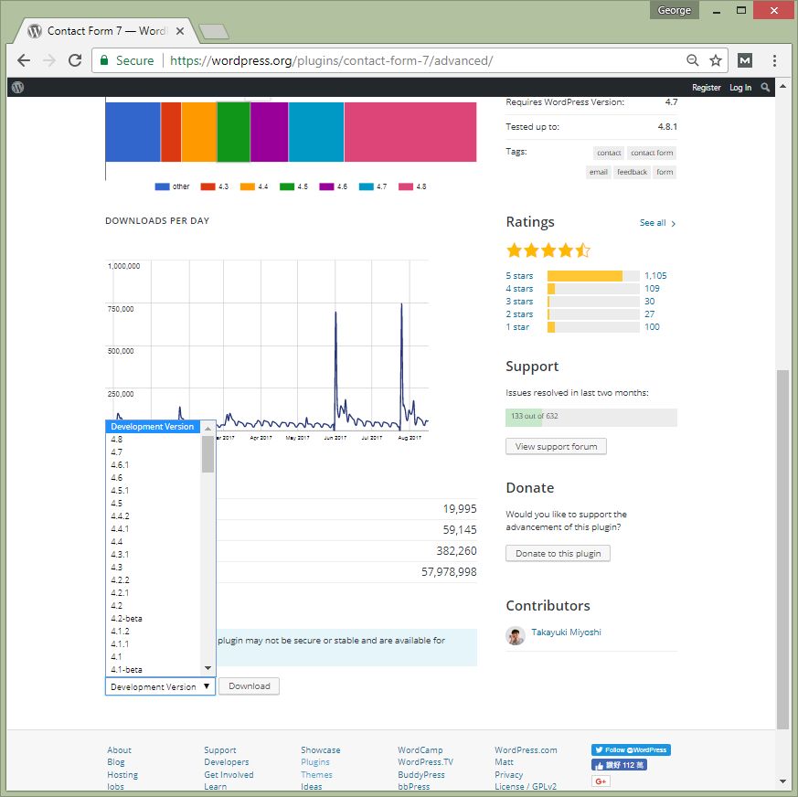Open the 5 stars ratings link

(519, 276)
